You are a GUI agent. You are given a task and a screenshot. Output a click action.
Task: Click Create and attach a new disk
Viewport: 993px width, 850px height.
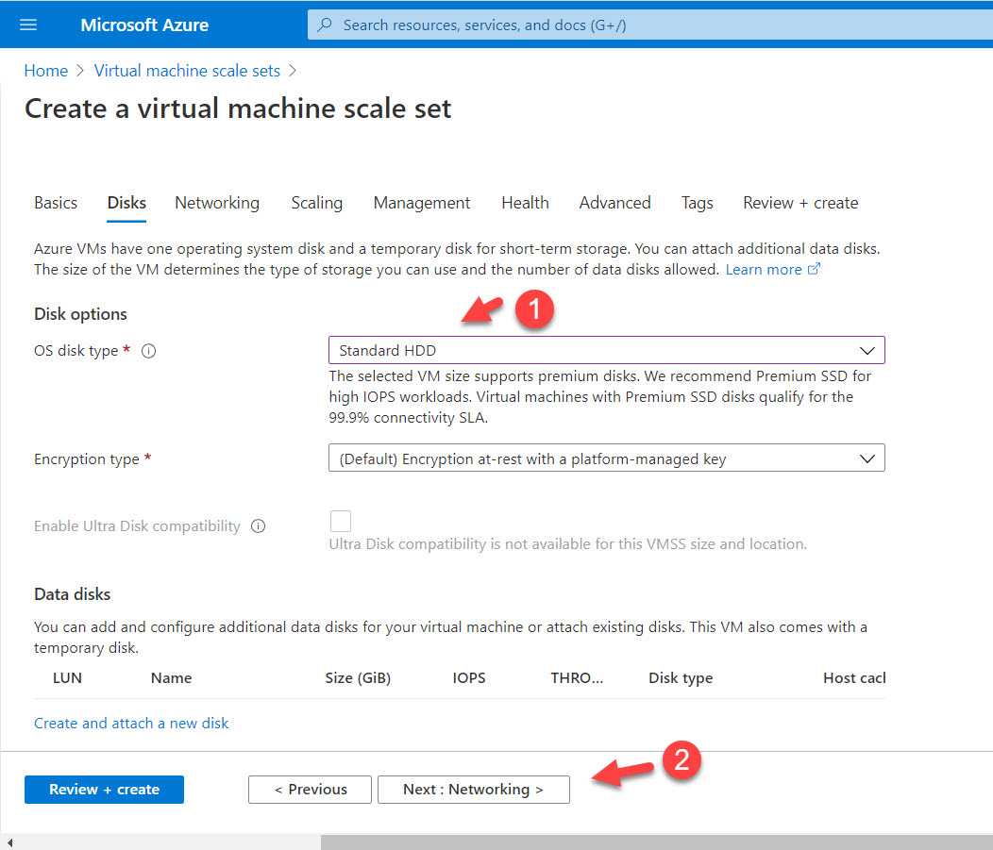coord(131,723)
